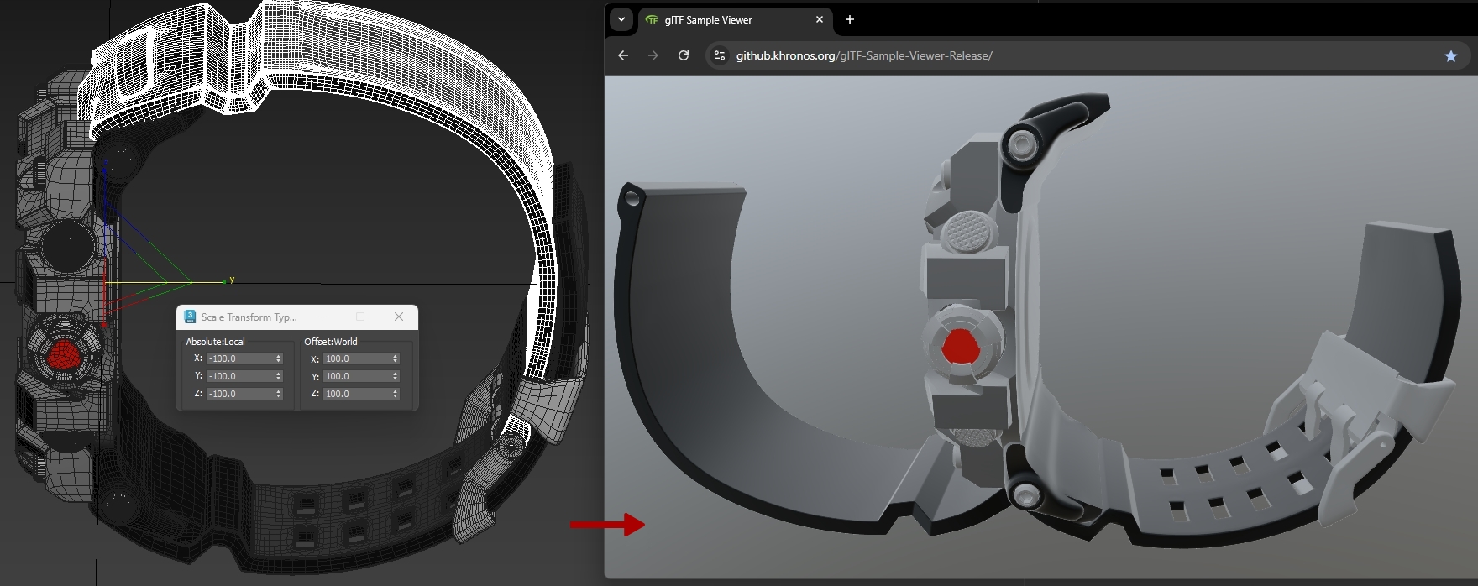The width and height of the screenshot is (1478, 586).
Task: Click the Offset:World Z spinner arrows
Action: (396, 394)
